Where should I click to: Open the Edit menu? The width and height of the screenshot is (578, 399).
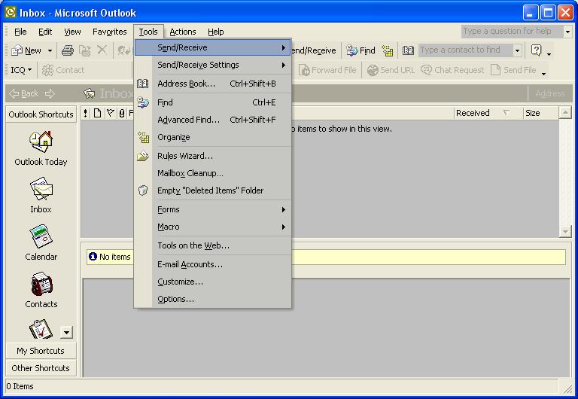[x=45, y=32]
